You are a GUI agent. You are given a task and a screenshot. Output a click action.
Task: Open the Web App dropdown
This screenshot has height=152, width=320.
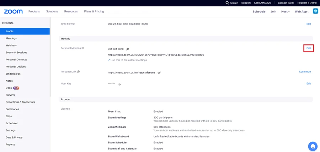[302, 12]
